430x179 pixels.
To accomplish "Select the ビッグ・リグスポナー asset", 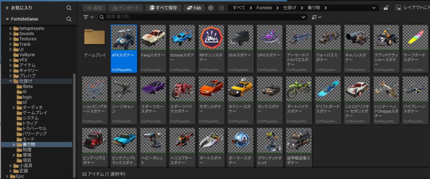I will click(x=95, y=148).
